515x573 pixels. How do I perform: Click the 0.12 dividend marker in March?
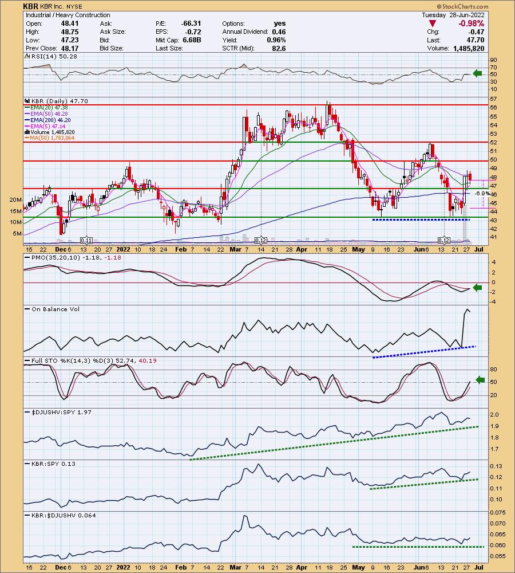pos(260,241)
